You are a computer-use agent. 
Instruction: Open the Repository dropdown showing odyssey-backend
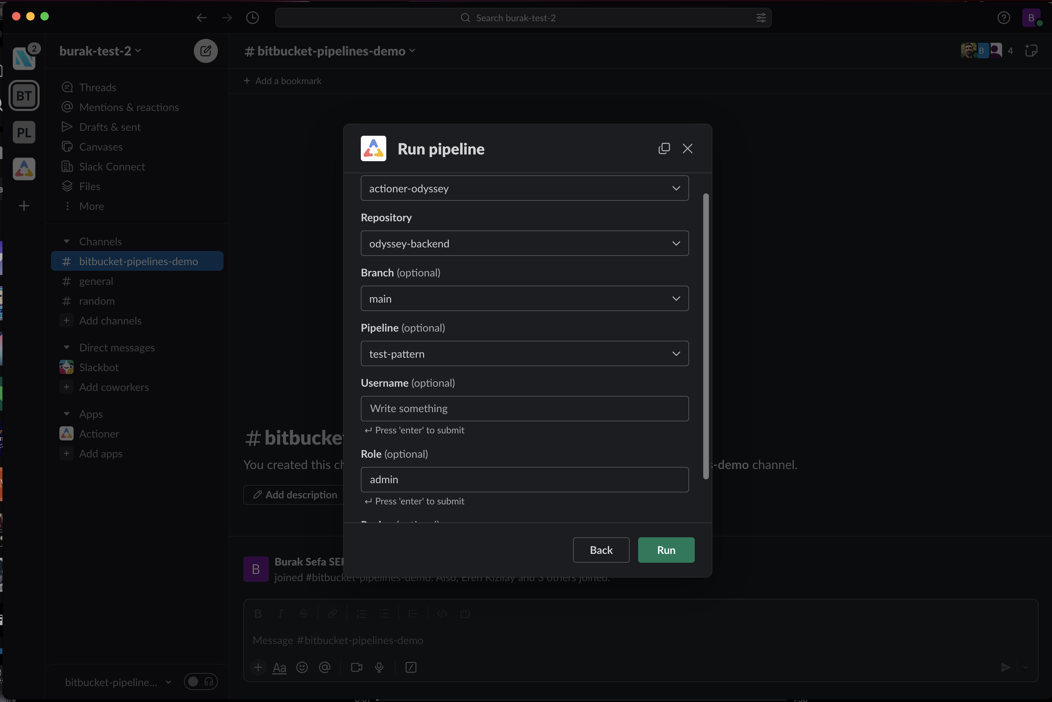point(525,244)
